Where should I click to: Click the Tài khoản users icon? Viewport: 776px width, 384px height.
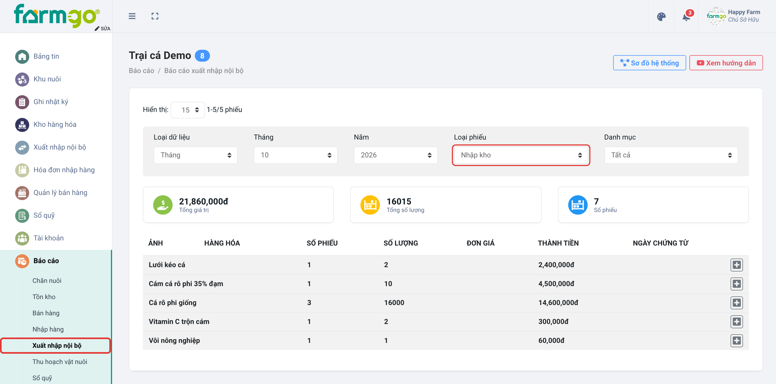pos(22,238)
